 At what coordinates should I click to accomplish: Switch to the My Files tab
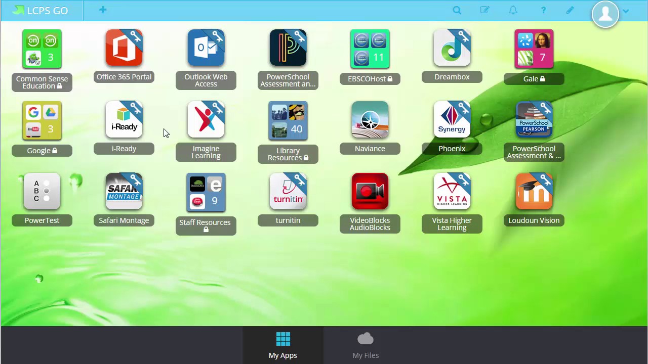tap(366, 345)
